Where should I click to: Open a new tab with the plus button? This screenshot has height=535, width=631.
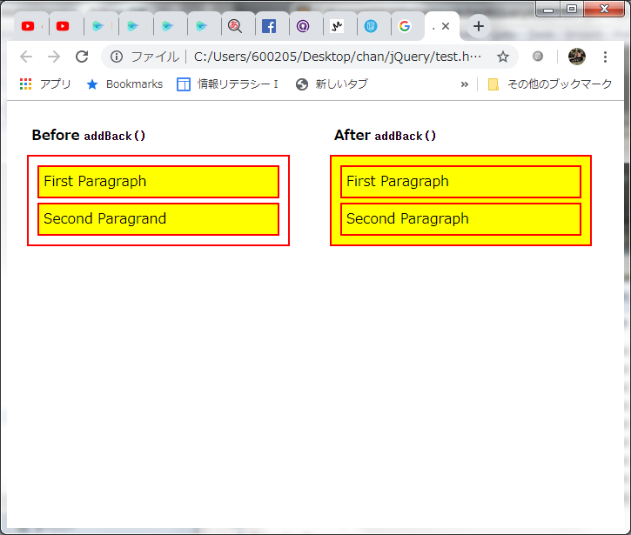coord(478,26)
